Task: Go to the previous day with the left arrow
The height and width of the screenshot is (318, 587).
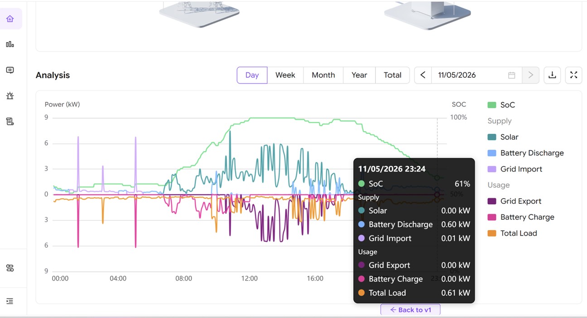Action: 423,75
